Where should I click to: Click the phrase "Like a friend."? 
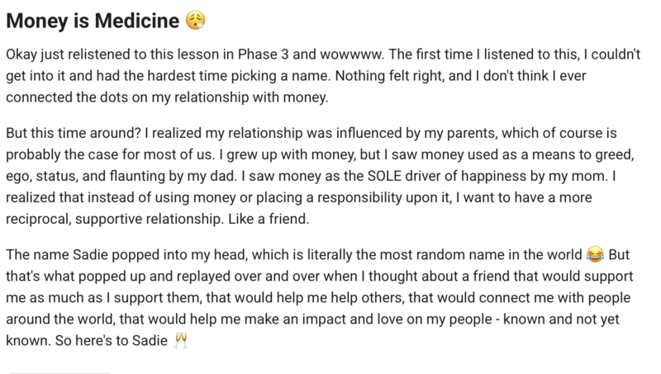(x=269, y=219)
